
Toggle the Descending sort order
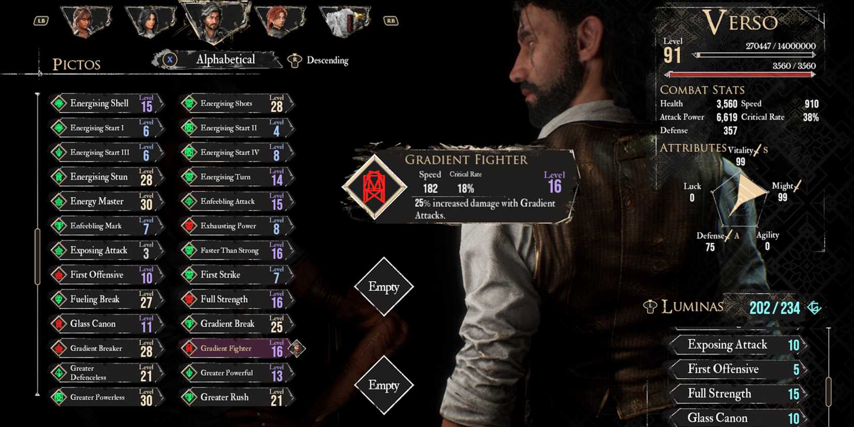point(318,61)
